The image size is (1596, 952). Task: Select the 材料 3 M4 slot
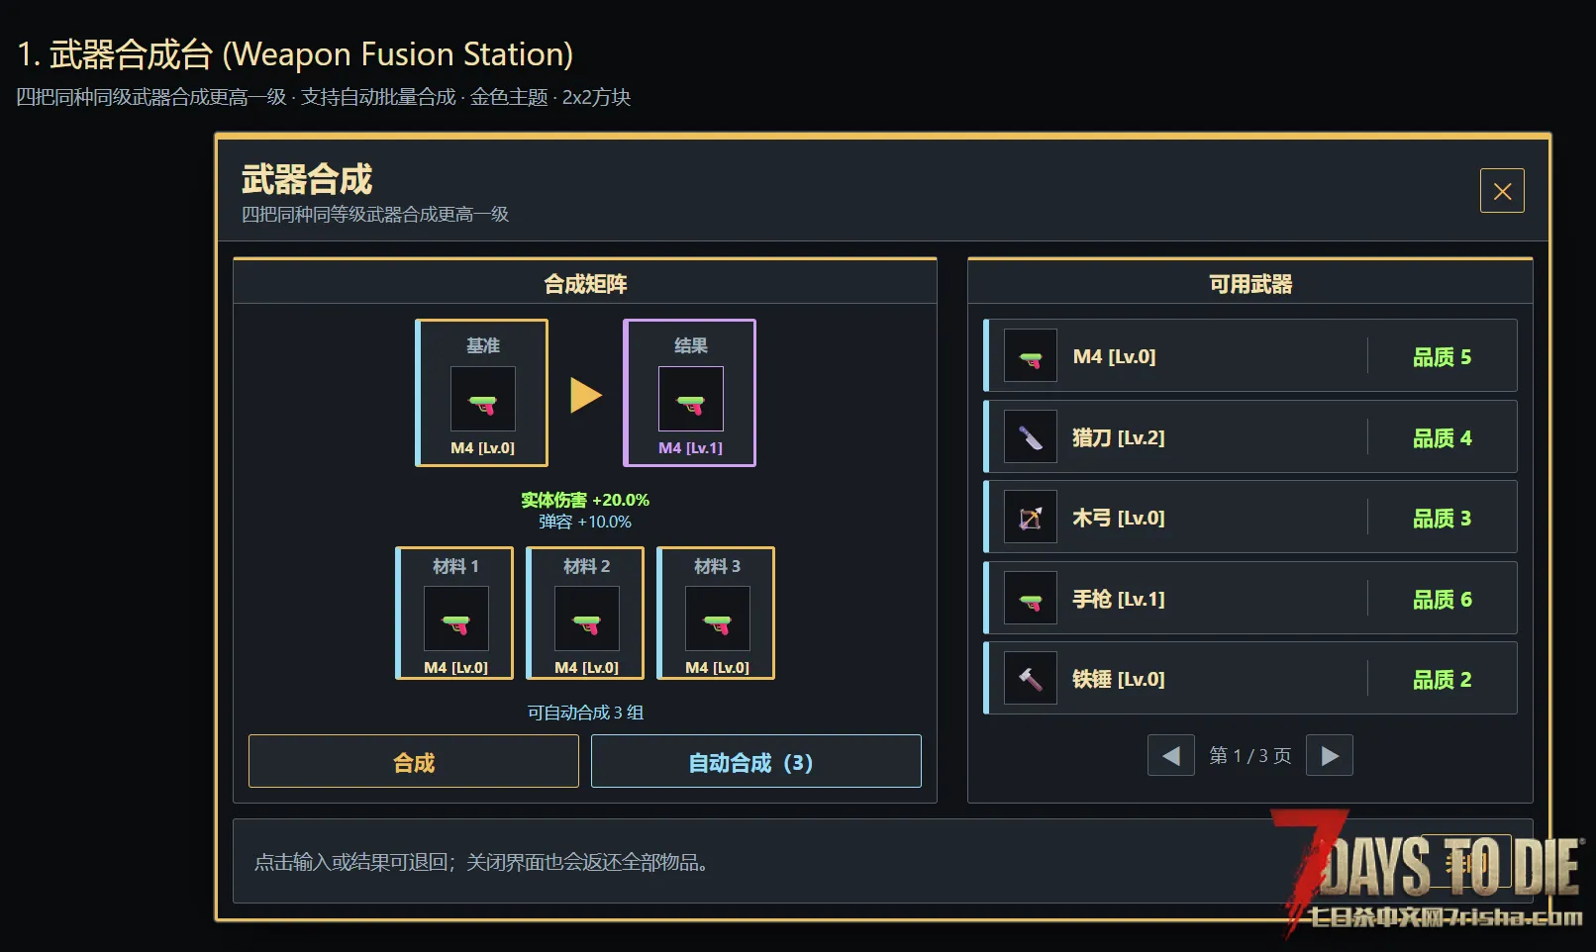(x=716, y=614)
